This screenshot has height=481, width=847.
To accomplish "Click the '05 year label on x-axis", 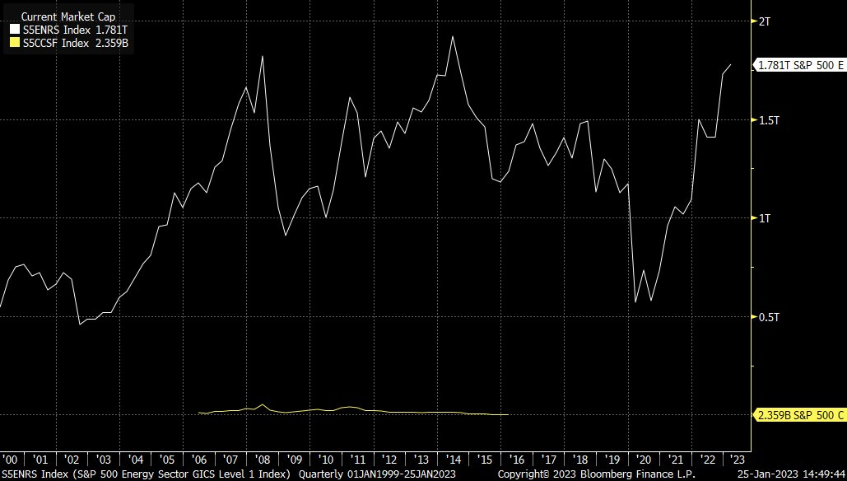I will pyautogui.click(x=167, y=460).
